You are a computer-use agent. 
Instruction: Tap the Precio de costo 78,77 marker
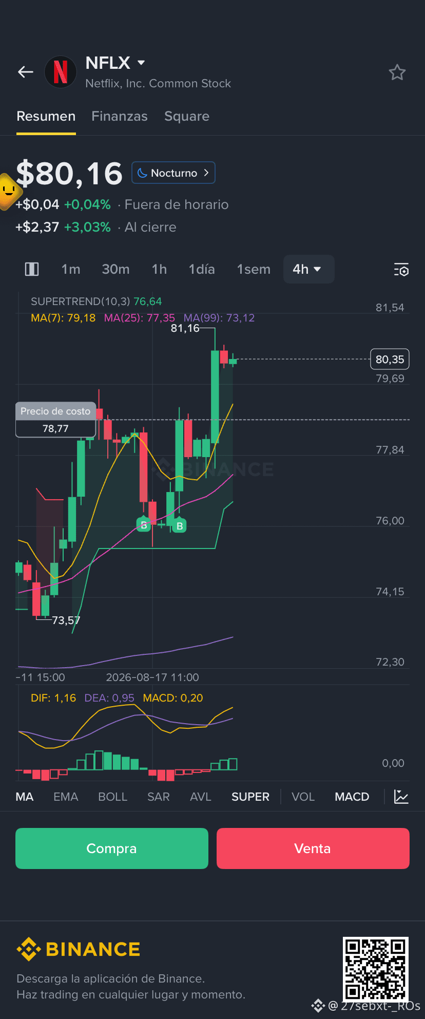point(56,420)
